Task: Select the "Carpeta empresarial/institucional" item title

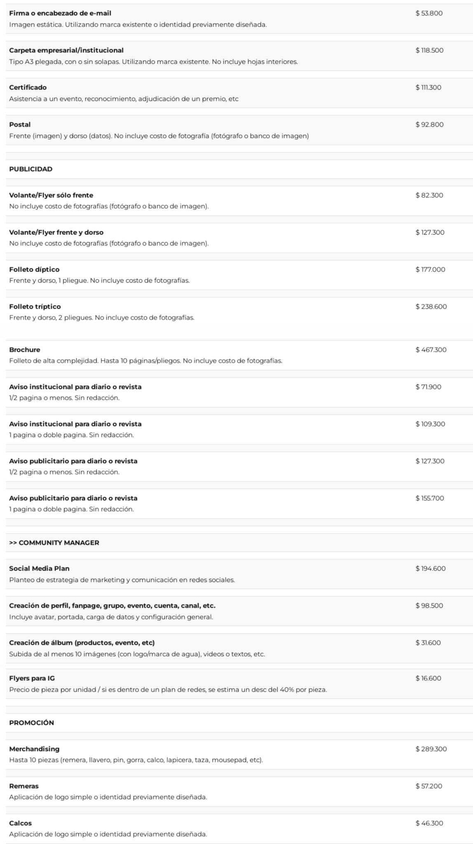Action: (x=66, y=50)
